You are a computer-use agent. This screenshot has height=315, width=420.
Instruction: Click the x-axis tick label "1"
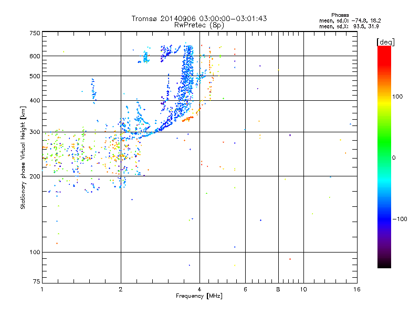pyautogui.click(x=42, y=289)
